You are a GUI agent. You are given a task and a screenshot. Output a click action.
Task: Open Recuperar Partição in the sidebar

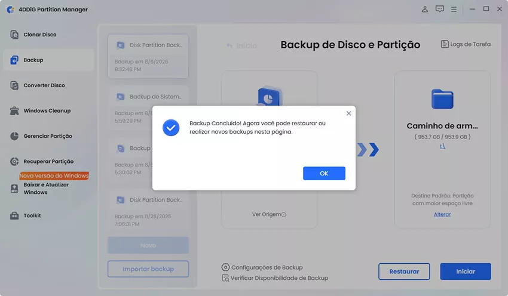pos(48,161)
